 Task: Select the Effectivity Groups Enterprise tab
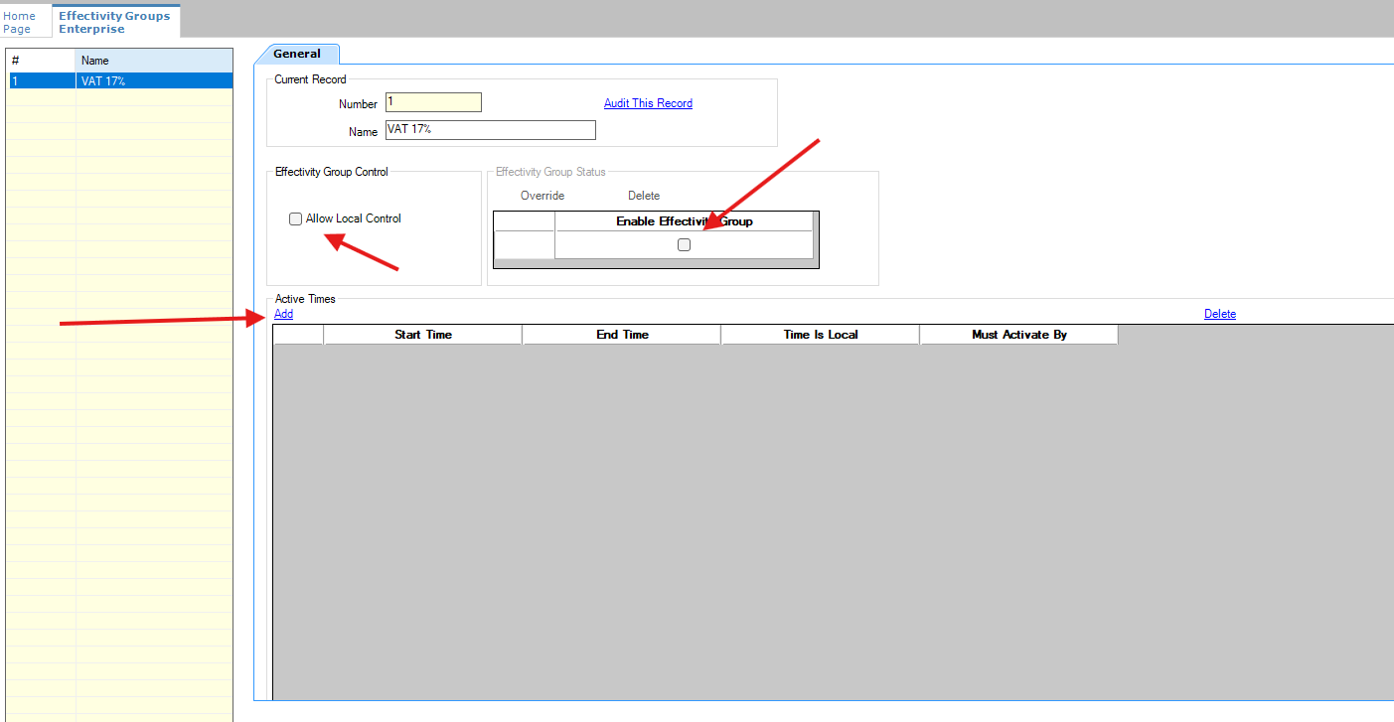tap(113, 22)
